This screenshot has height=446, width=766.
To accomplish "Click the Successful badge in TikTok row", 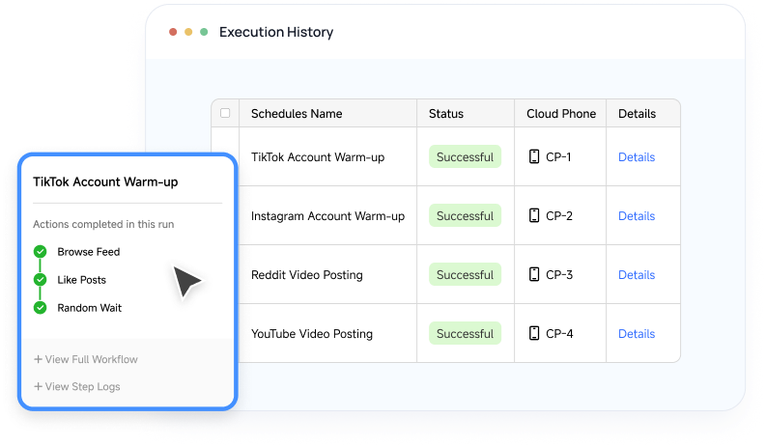I will (465, 156).
